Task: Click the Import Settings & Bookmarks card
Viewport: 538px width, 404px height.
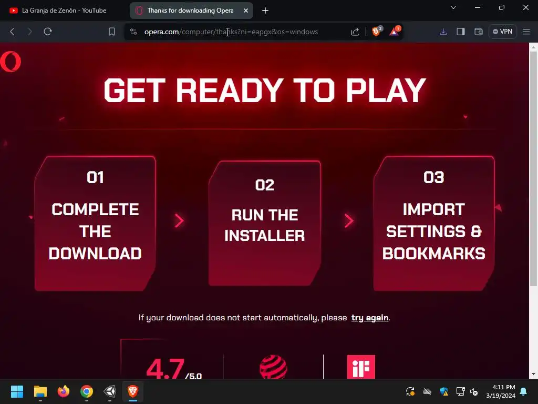Action: pos(433,223)
